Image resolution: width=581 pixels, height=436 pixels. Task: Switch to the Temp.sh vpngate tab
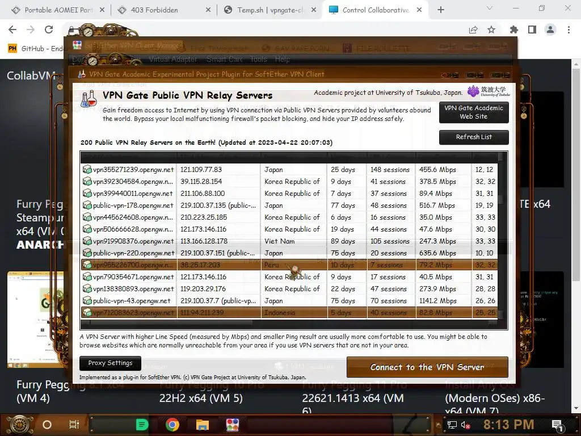[271, 10]
